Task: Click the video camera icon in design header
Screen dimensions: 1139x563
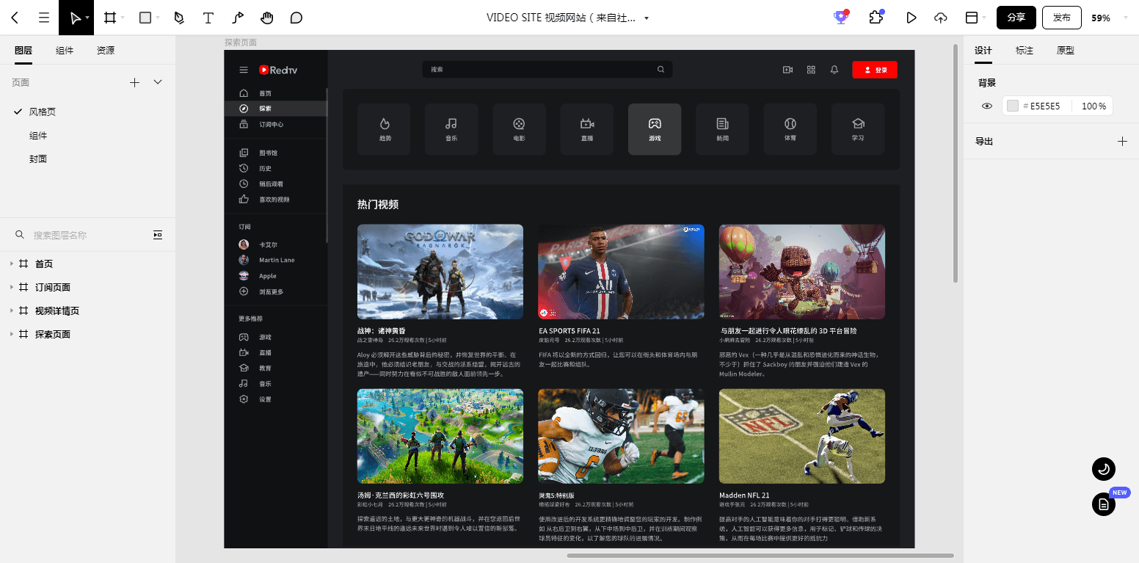Action: (x=787, y=70)
